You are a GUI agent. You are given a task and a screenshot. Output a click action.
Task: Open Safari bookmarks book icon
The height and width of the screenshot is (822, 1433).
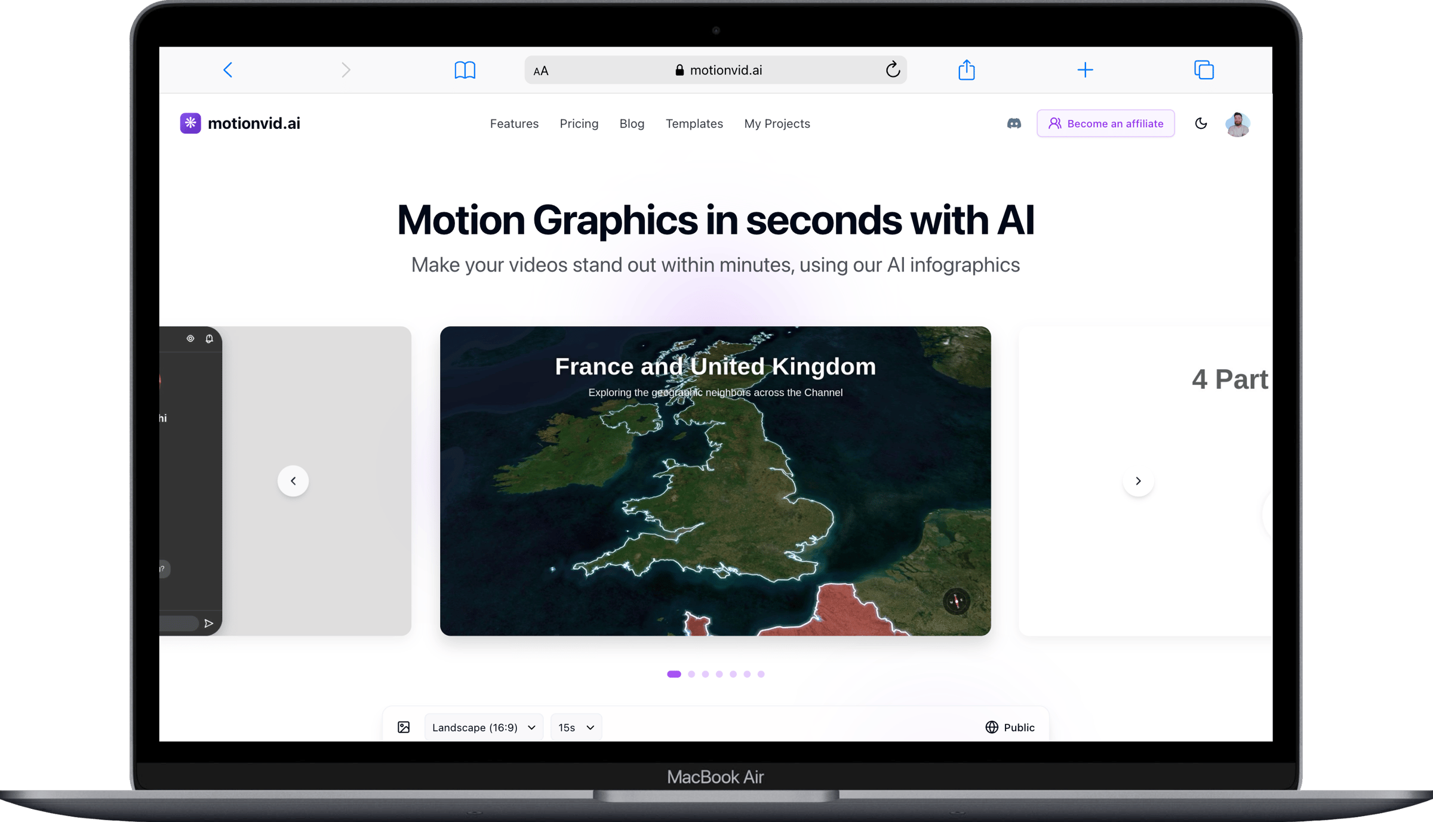(x=465, y=70)
